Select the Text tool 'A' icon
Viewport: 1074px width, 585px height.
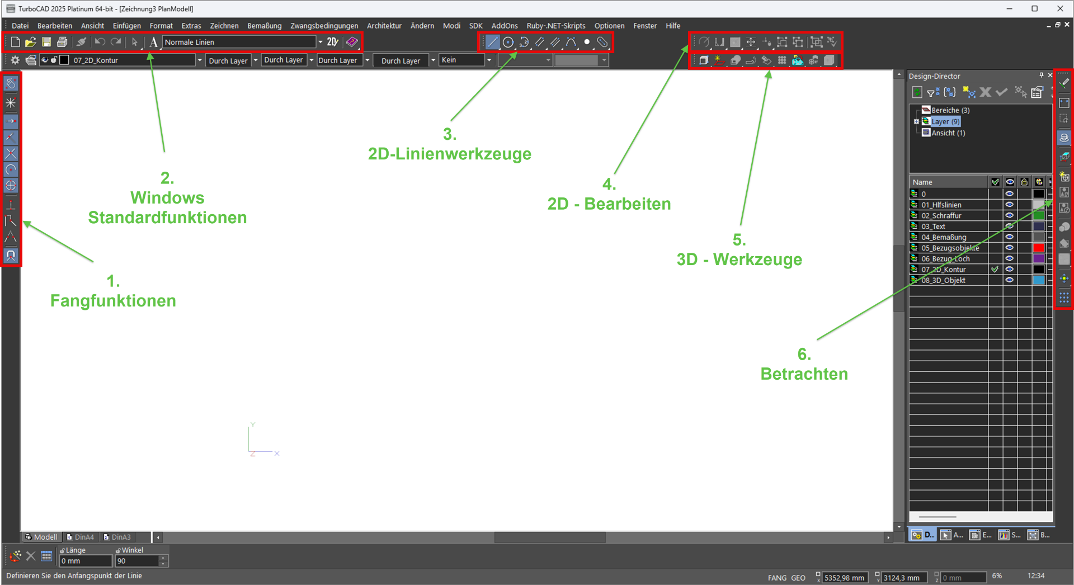pyautogui.click(x=153, y=42)
